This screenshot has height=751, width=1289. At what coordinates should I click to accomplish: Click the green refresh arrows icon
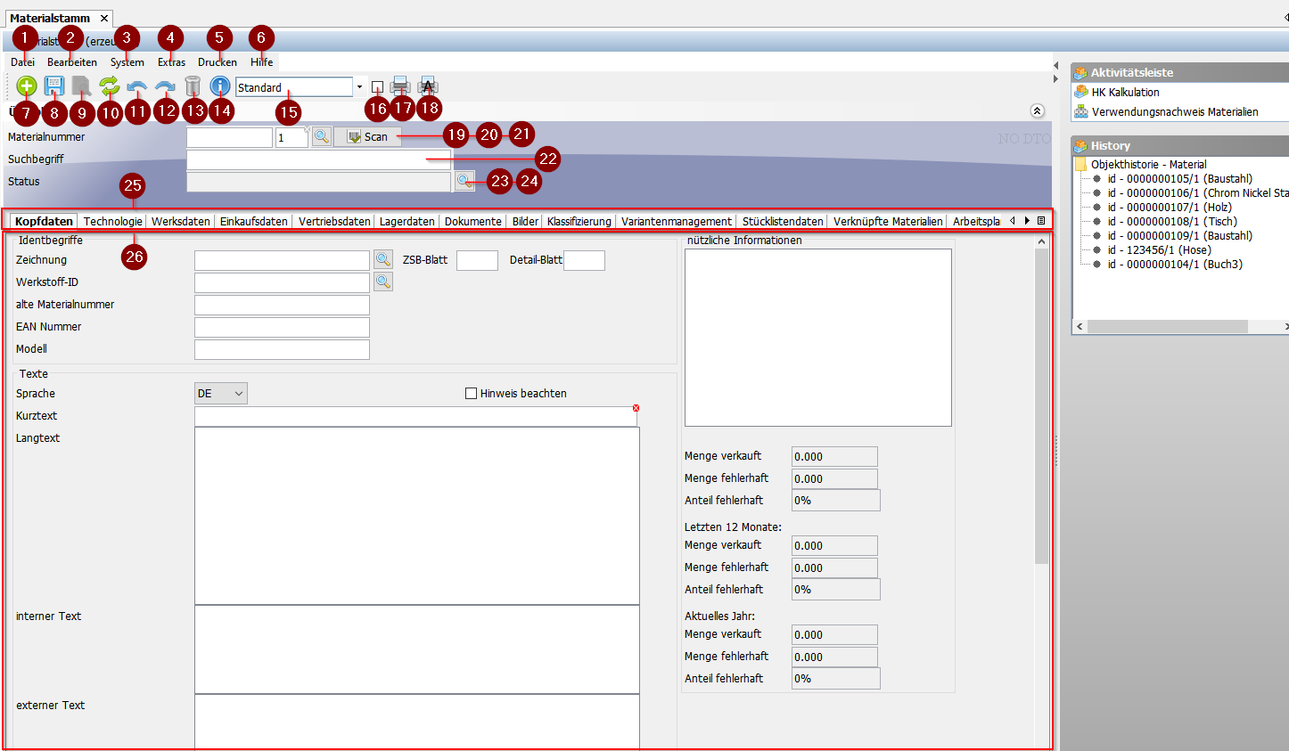[110, 86]
